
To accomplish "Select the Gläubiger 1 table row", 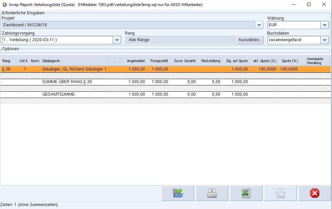I will (74, 69).
